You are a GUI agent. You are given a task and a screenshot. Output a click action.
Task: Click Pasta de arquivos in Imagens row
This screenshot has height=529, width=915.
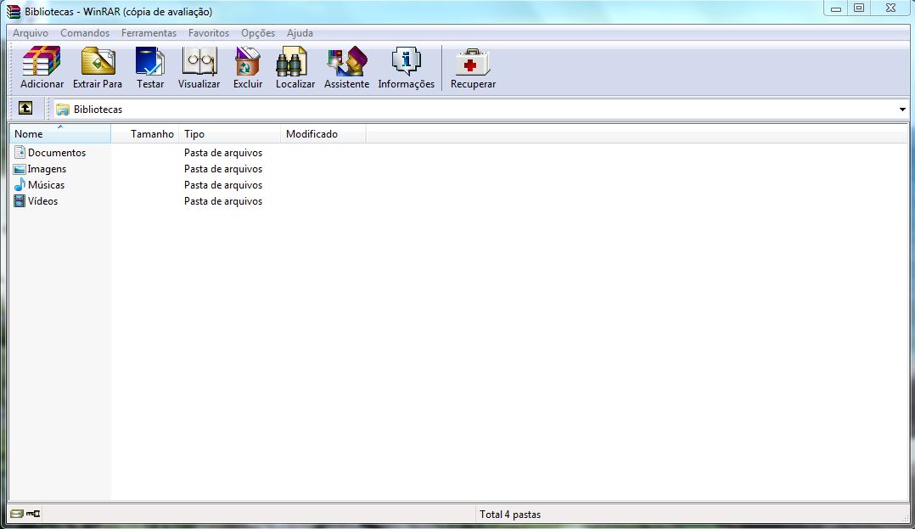pos(223,169)
